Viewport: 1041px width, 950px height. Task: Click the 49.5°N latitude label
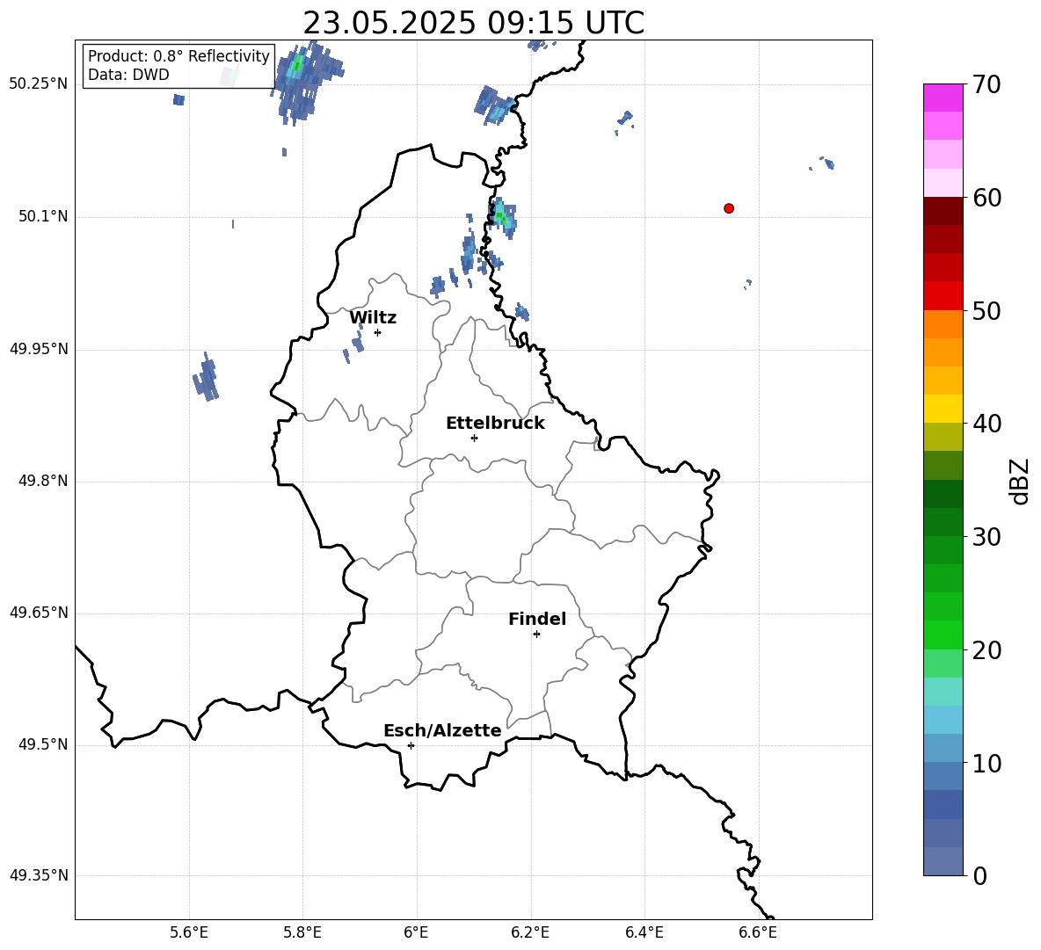[x=43, y=744]
